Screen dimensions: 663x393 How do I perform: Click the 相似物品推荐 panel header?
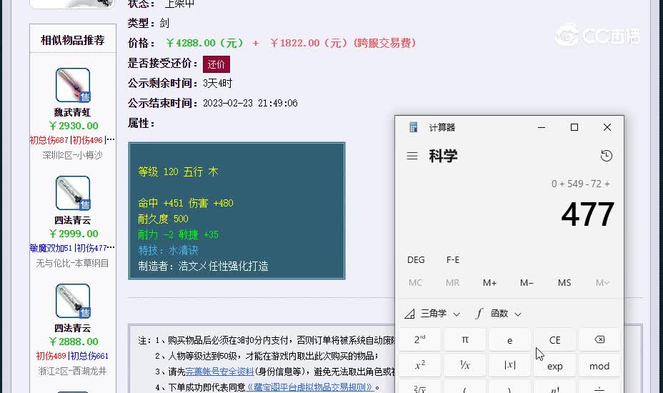(x=73, y=40)
